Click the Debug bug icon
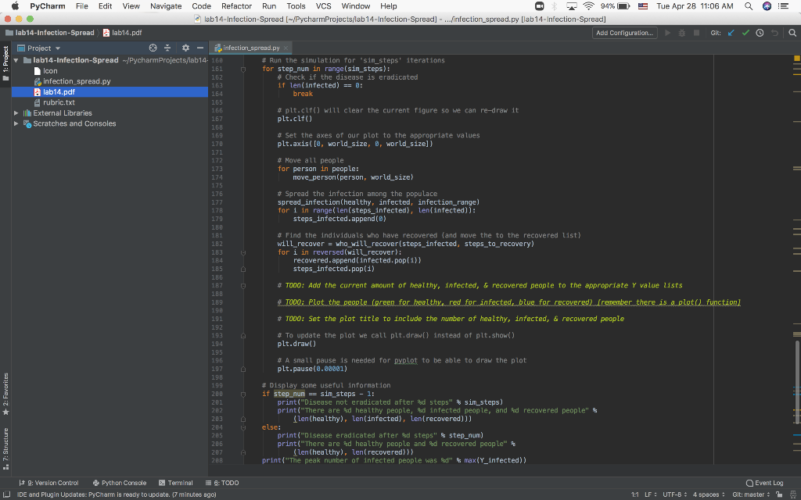The height and width of the screenshot is (500, 801). coord(681,33)
